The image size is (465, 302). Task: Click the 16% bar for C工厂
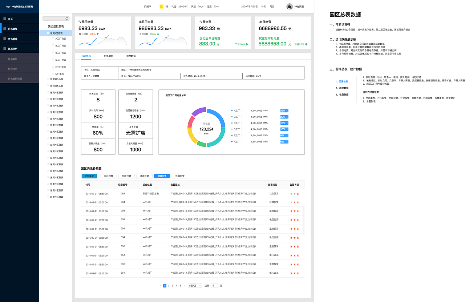284,123
